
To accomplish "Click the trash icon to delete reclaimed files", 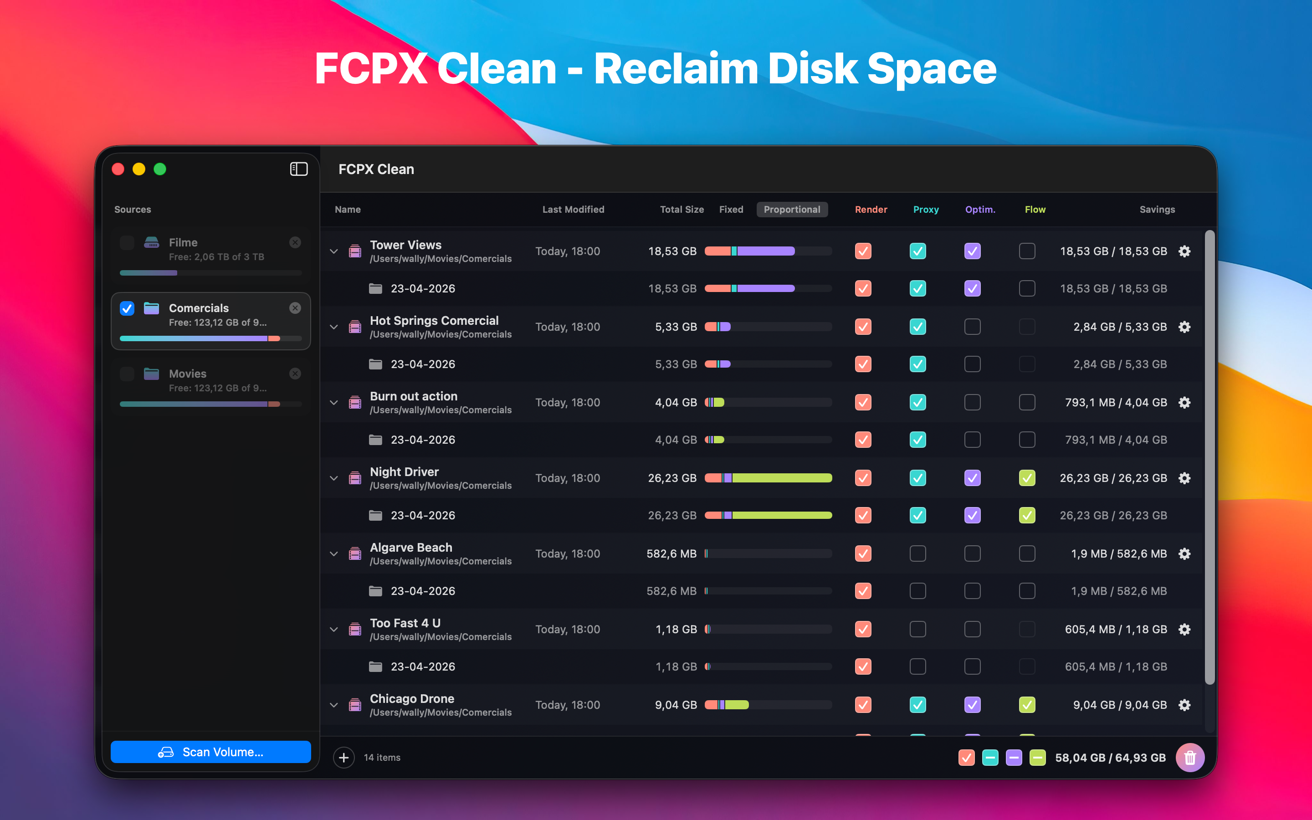I will pyautogui.click(x=1190, y=758).
